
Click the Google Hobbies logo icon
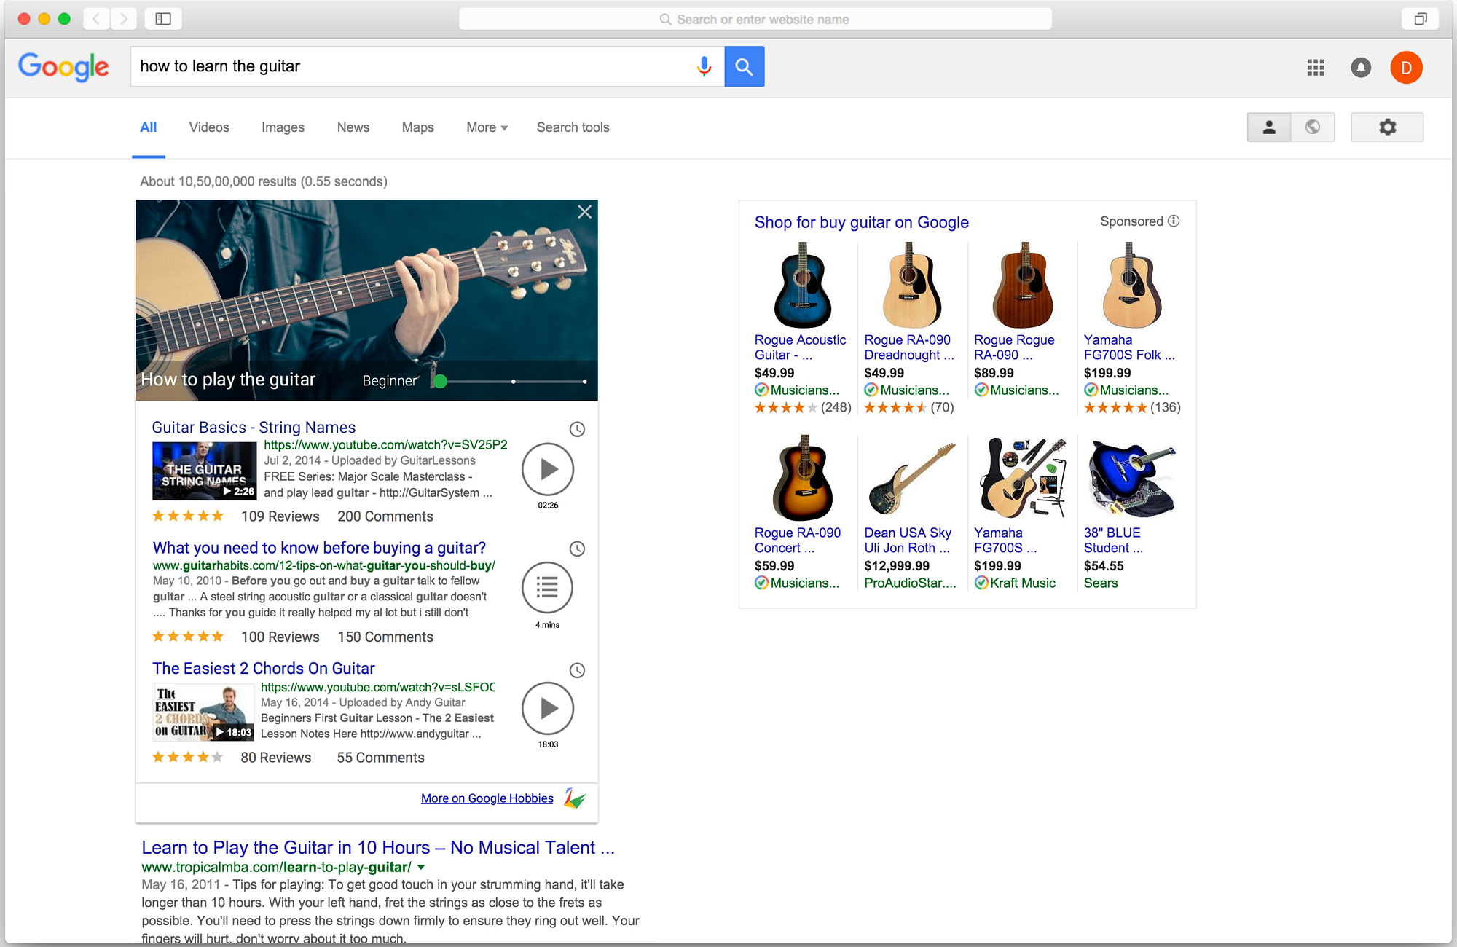pyautogui.click(x=574, y=798)
